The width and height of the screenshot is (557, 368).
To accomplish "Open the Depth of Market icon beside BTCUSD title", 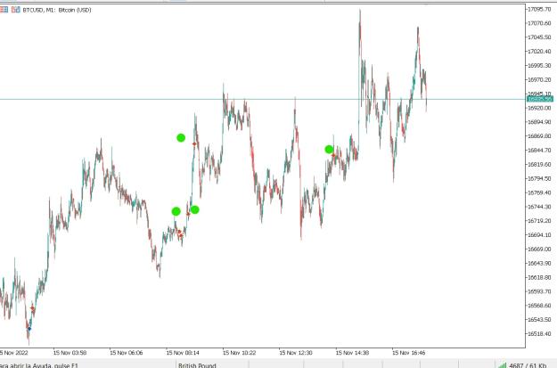I will click(4, 10).
